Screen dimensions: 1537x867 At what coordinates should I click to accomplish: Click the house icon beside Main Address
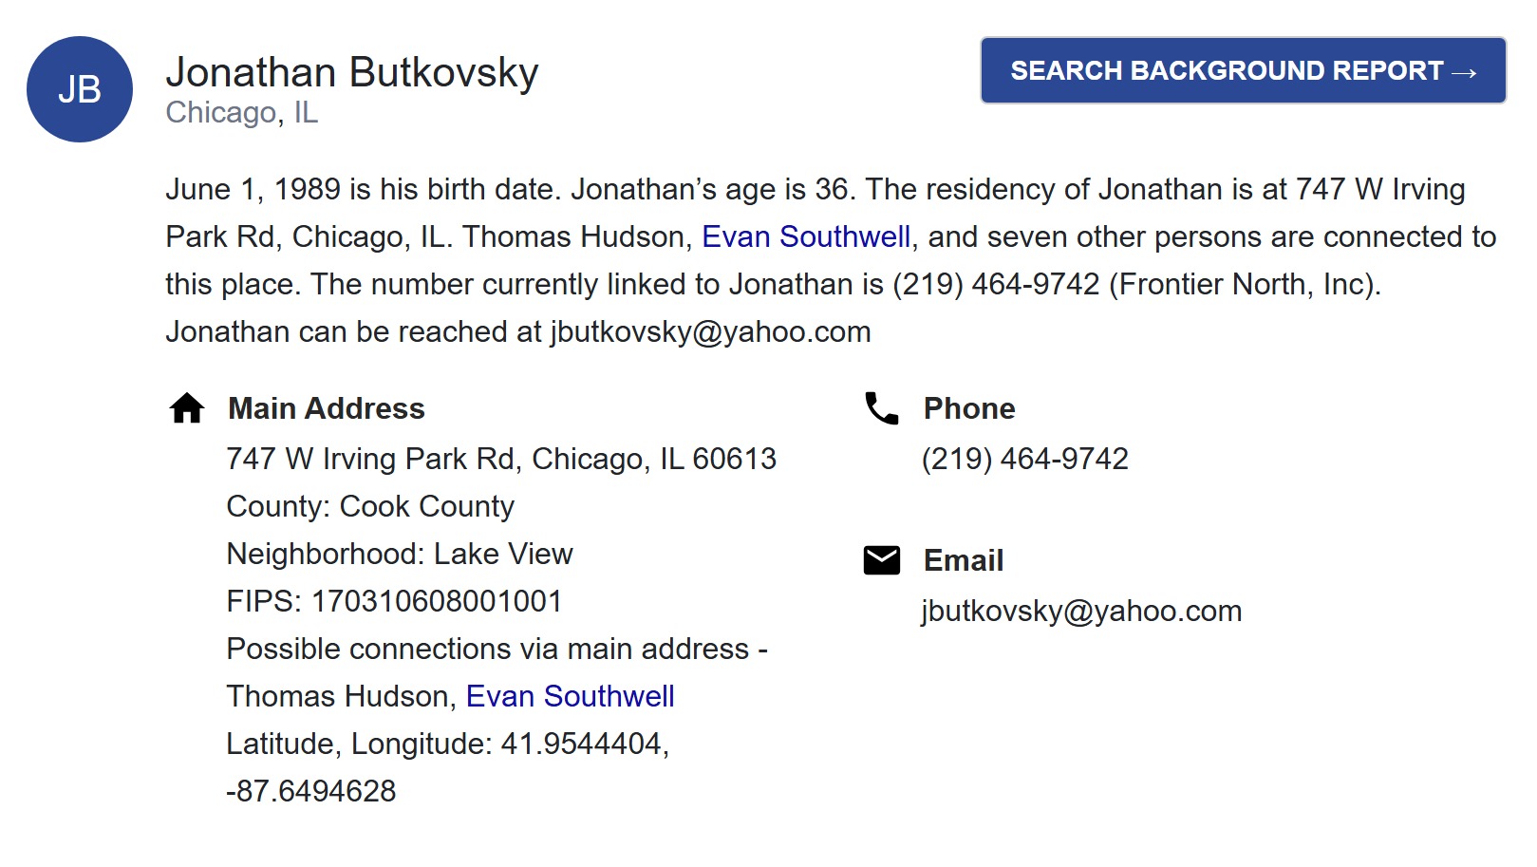click(187, 408)
